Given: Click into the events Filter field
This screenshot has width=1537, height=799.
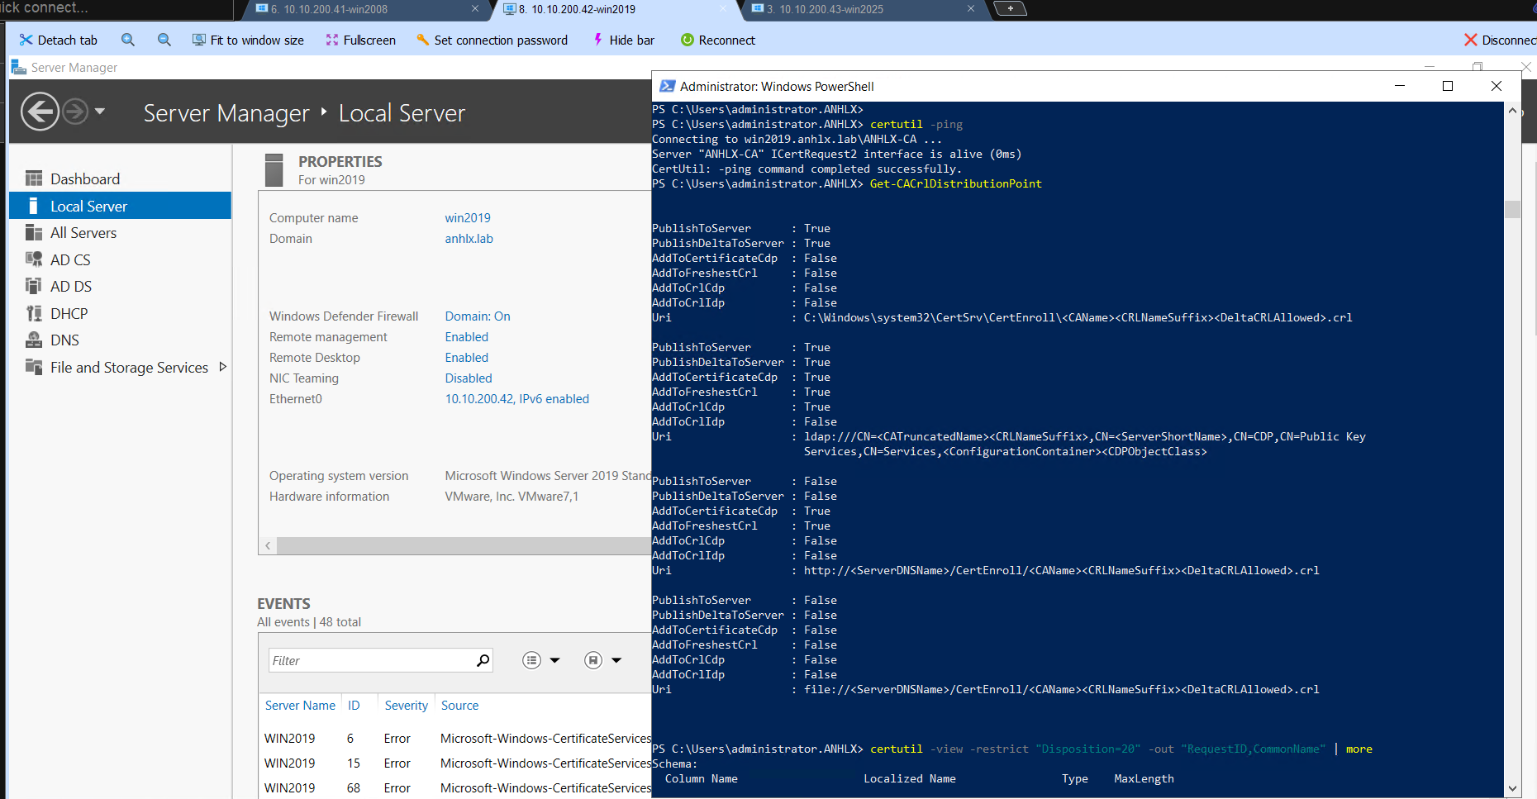Looking at the screenshot, I should pyautogui.click(x=370, y=660).
